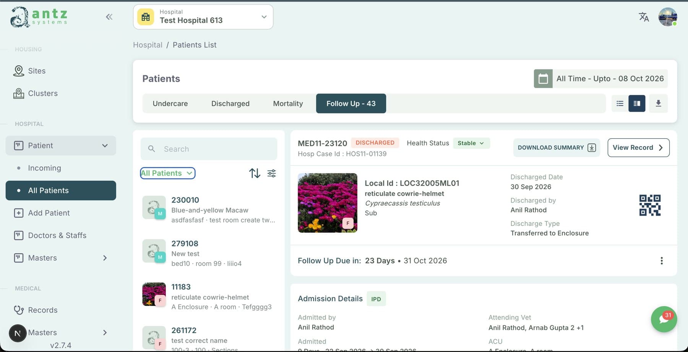Switch to the Undercare tab

coord(170,104)
